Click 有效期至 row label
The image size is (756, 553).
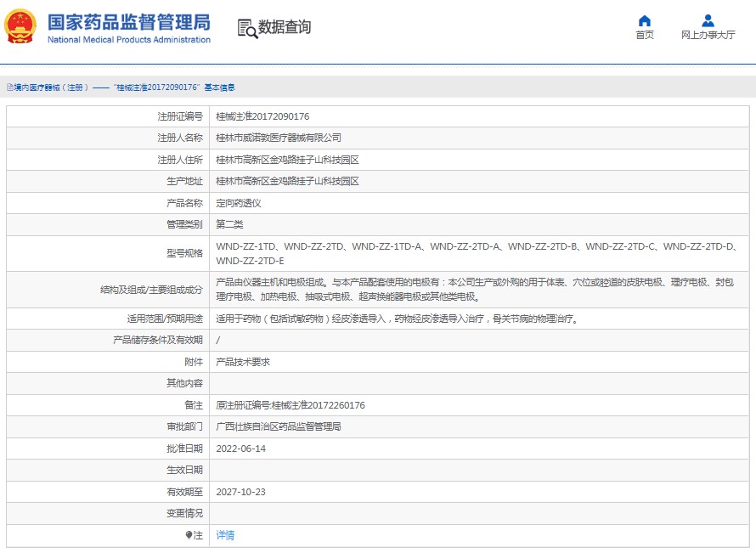(x=184, y=492)
